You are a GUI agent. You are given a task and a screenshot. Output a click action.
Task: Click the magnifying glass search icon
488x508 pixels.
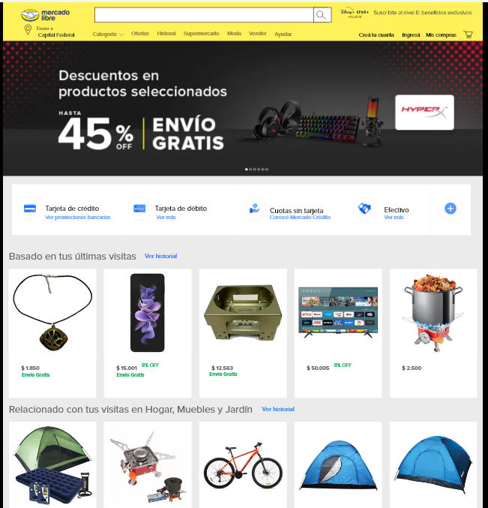pyautogui.click(x=321, y=15)
